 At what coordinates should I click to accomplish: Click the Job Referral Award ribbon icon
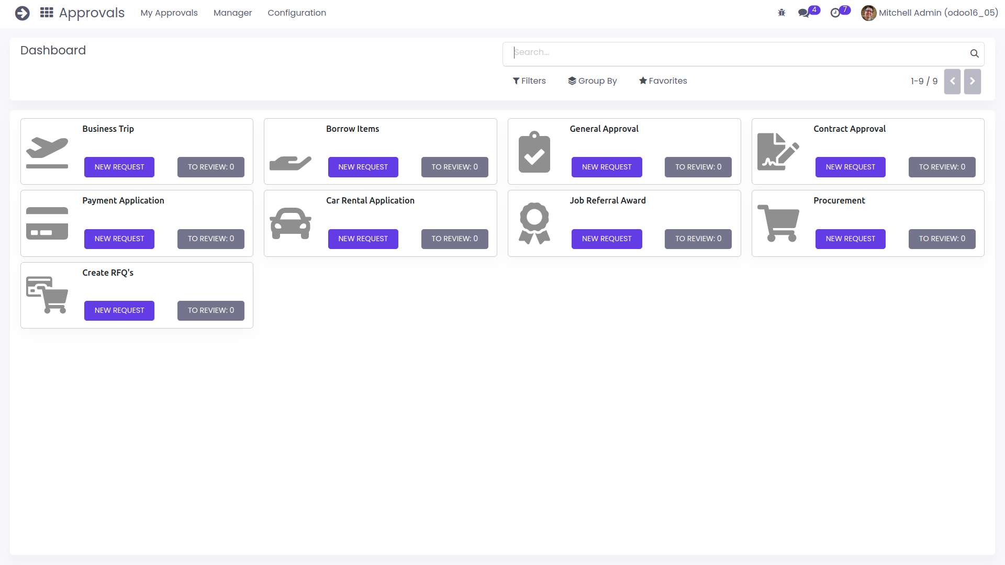[x=534, y=223]
